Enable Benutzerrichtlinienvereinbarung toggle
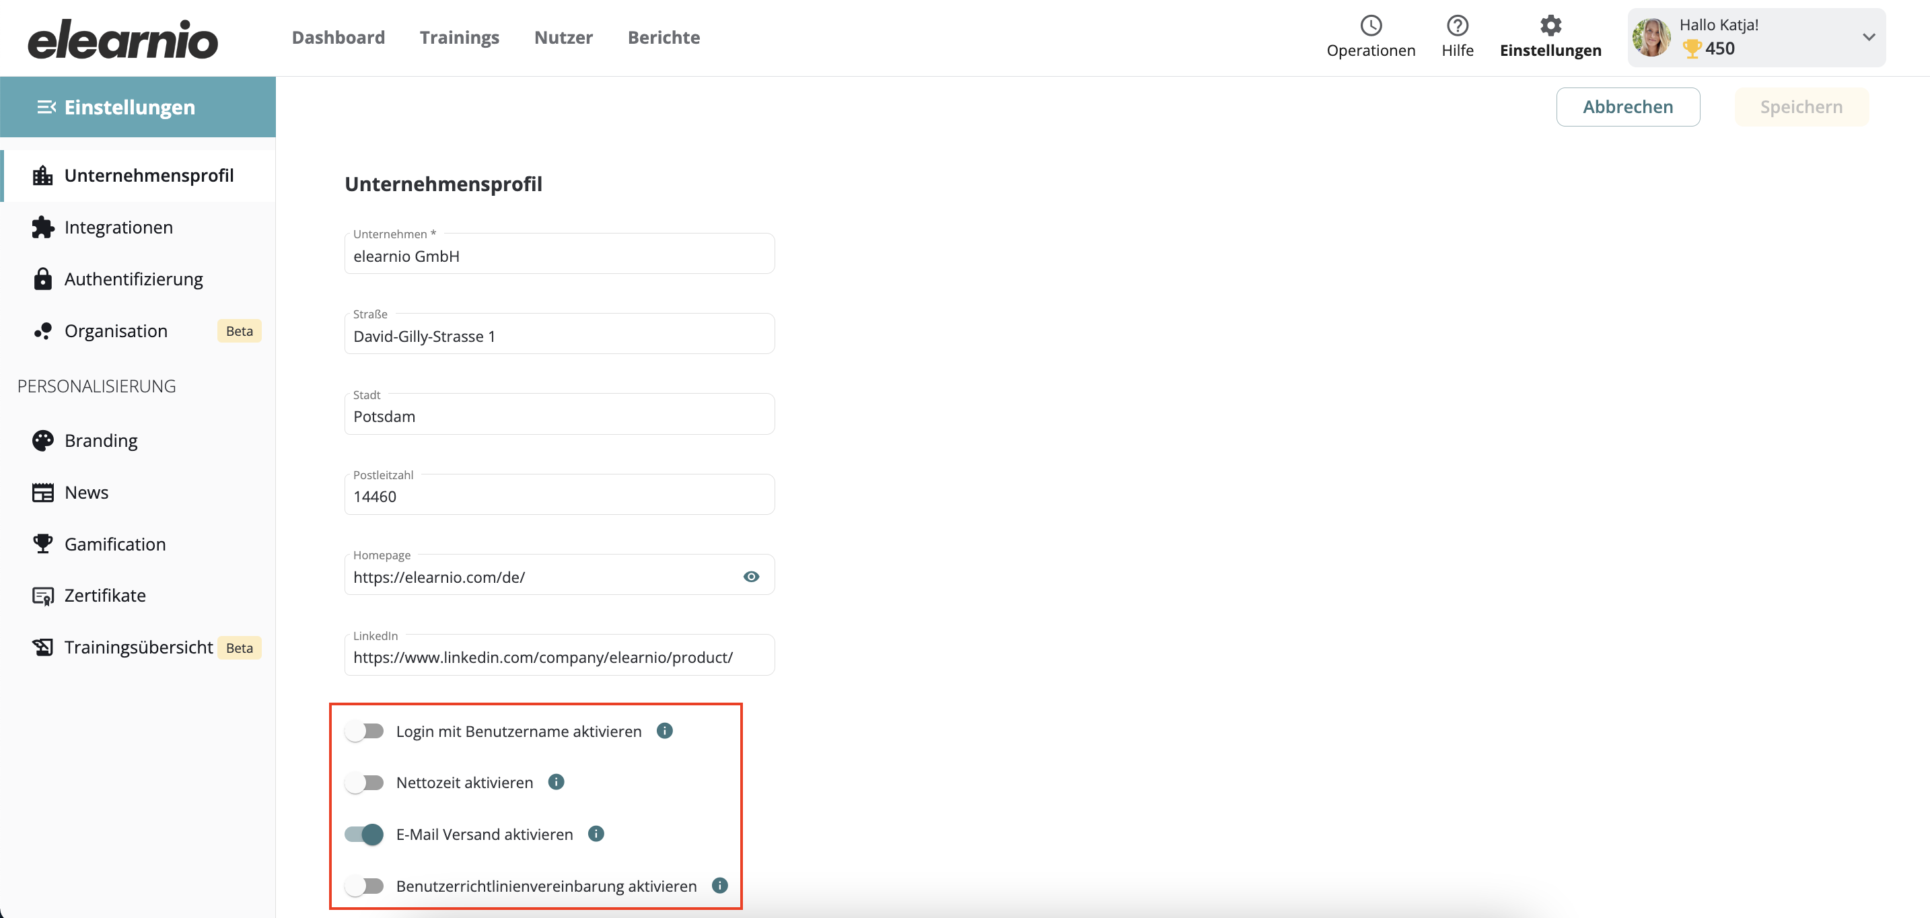This screenshot has width=1930, height=918. [365, 886]
